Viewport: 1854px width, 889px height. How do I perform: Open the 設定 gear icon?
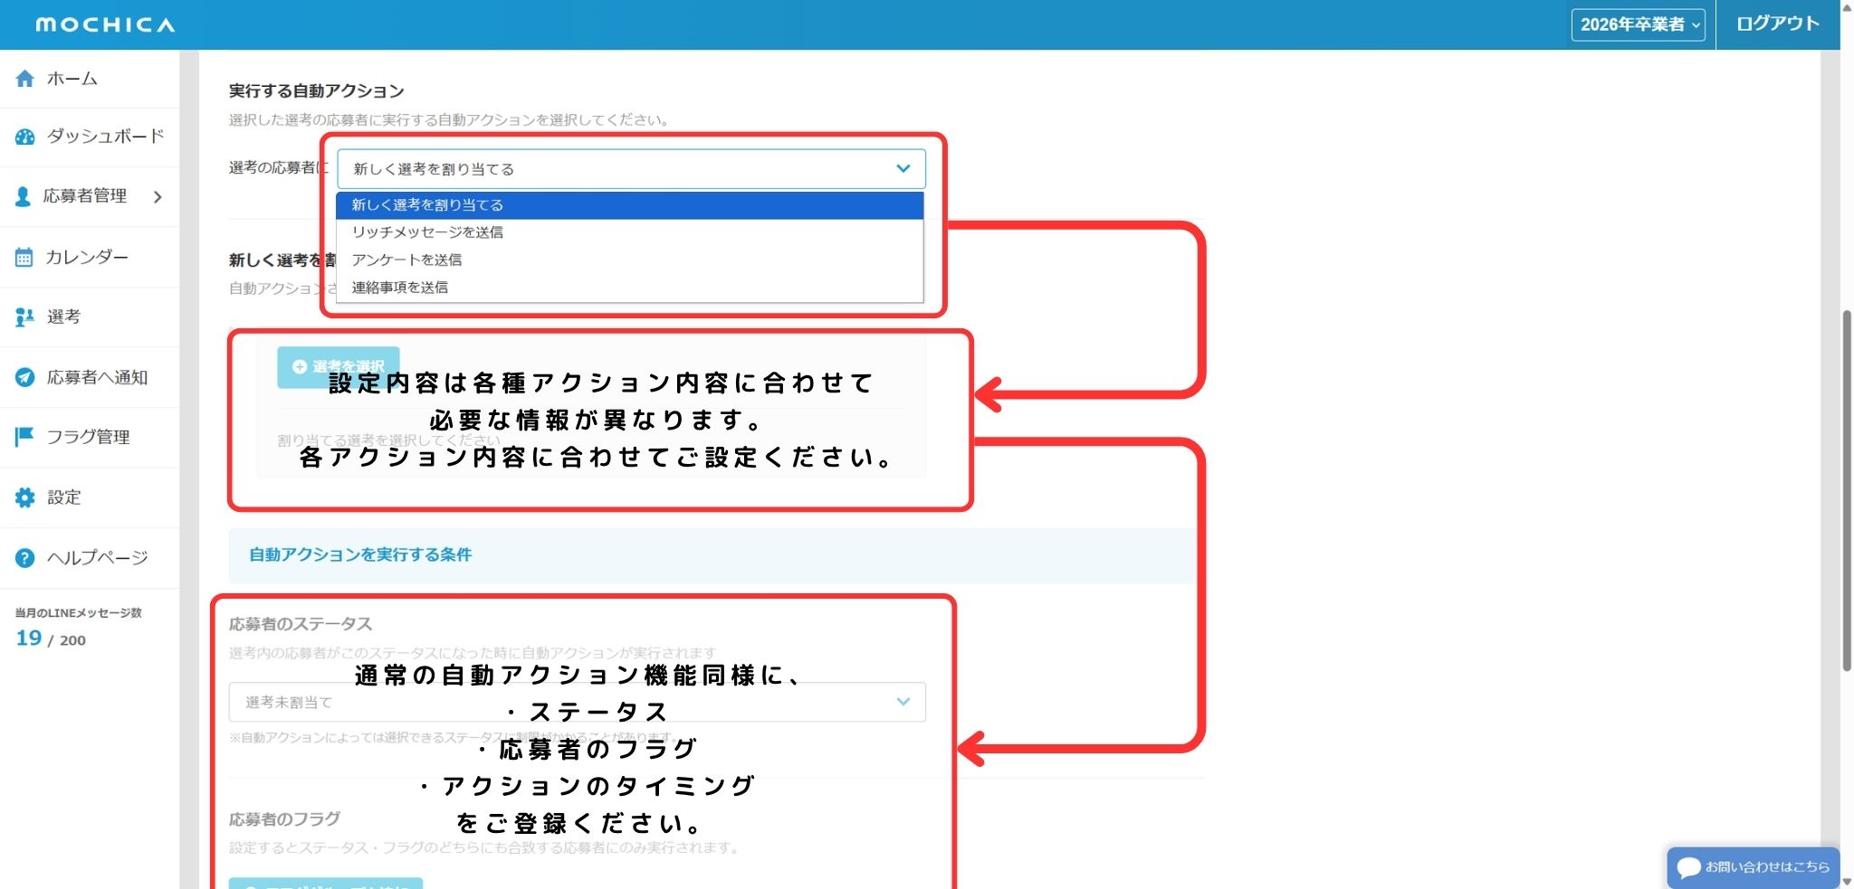[x=24, y=497]
